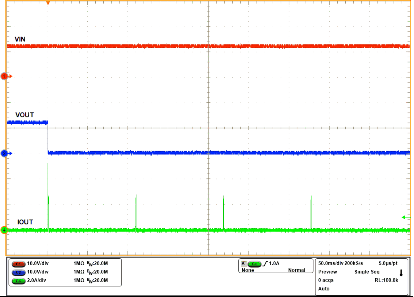The width and height of the screenshot is (414, 297).
Task: Select the C4 channel badge
Action: (x=19, y=281)
